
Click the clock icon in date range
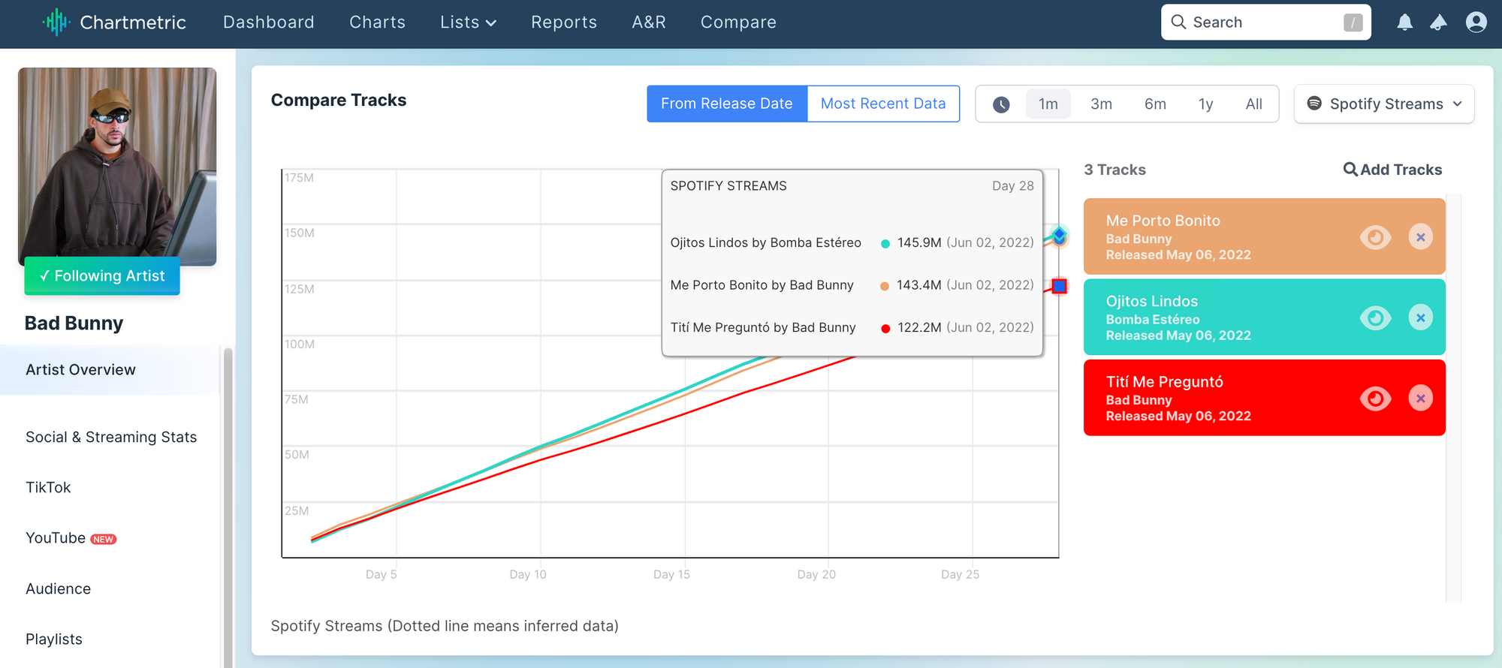tap(1001, 104)
